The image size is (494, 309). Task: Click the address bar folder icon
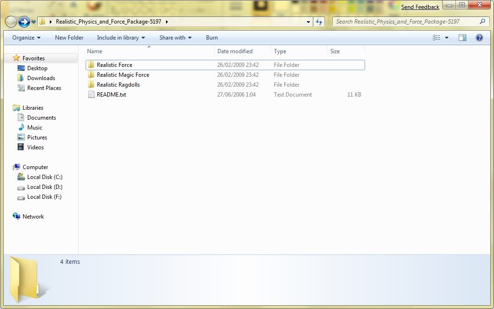point(42,22)
